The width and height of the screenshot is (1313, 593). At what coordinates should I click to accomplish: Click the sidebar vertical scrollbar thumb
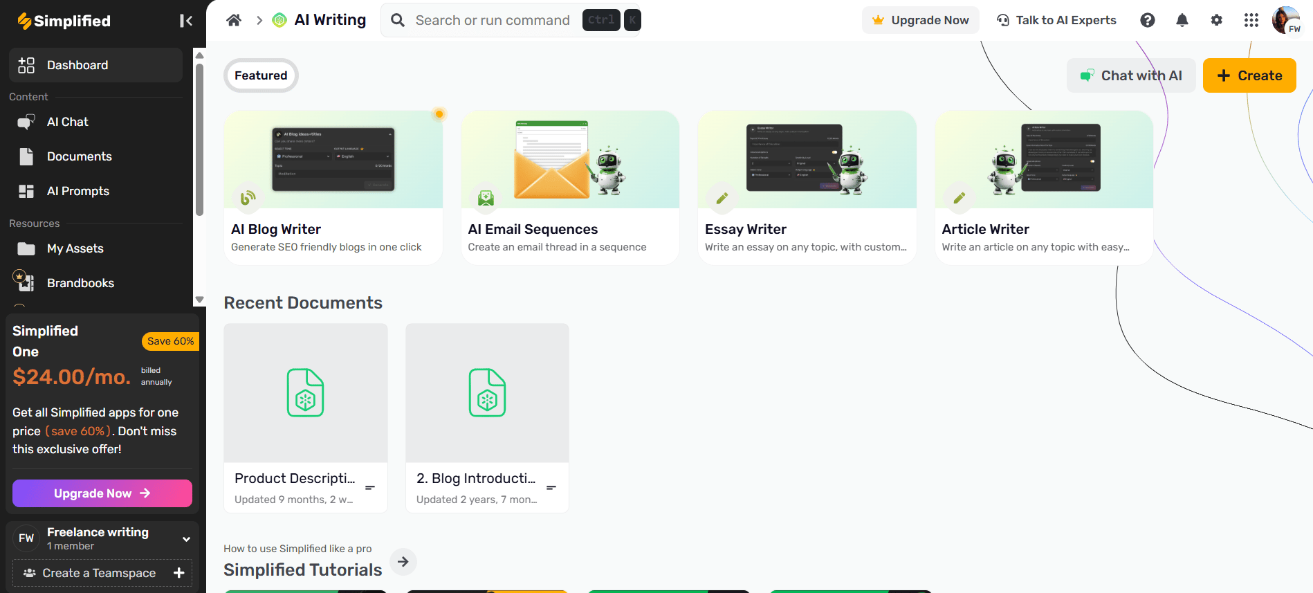click(x=199, y=140)
